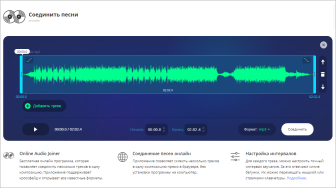Move track up with the arrow icon
The width and height of the screenshot is (336, 188).
322,62
